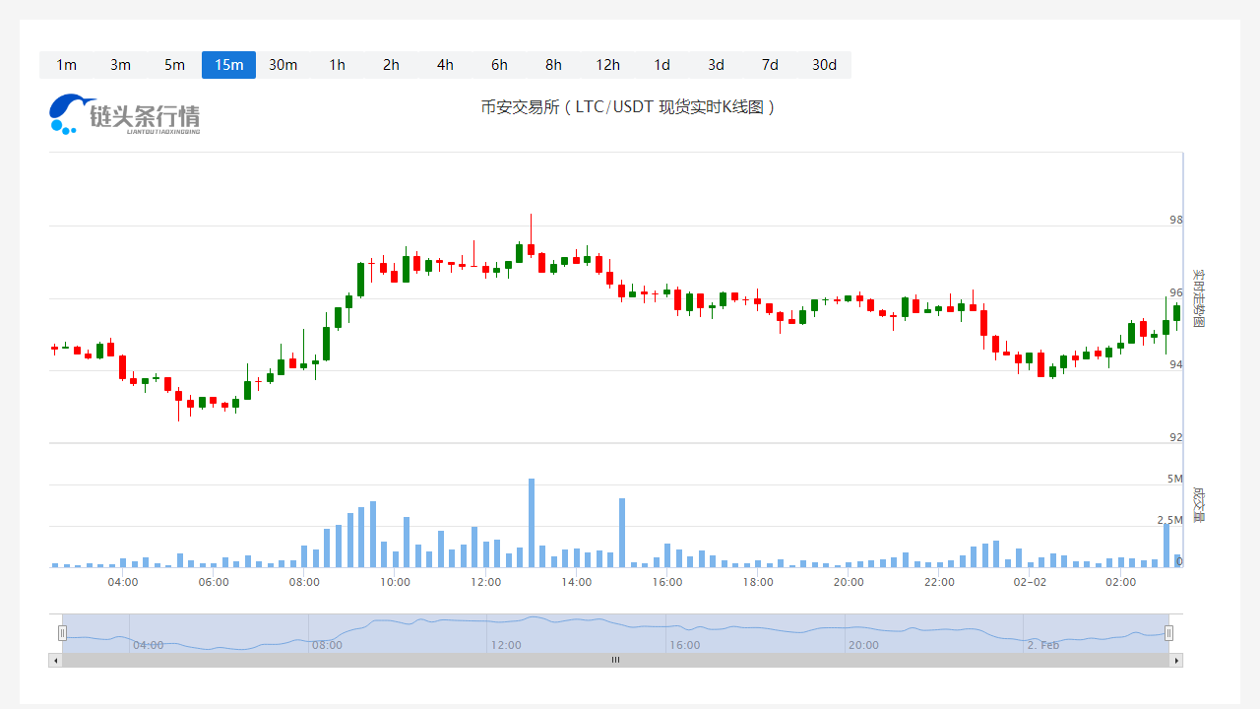Click the left arrow of the timeline scrollbar
The width and height of the screenshot is (1260, 709).
click(55, 660)
